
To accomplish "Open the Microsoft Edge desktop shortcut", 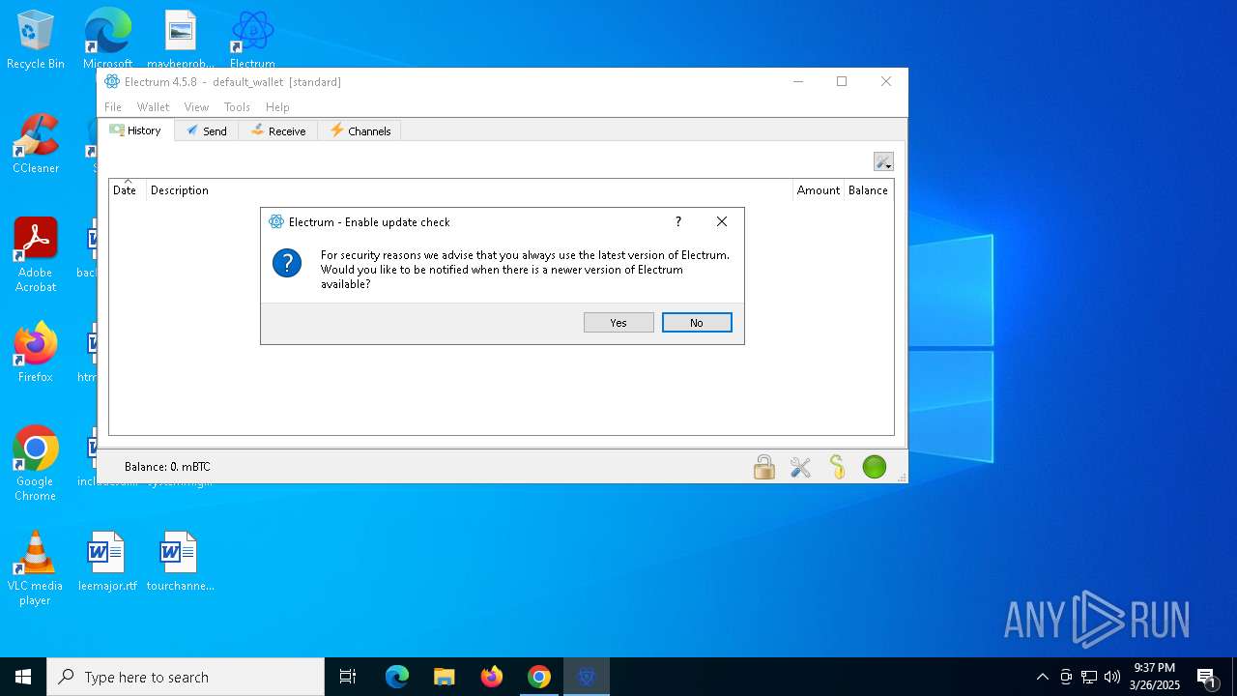I will point(107,41).
